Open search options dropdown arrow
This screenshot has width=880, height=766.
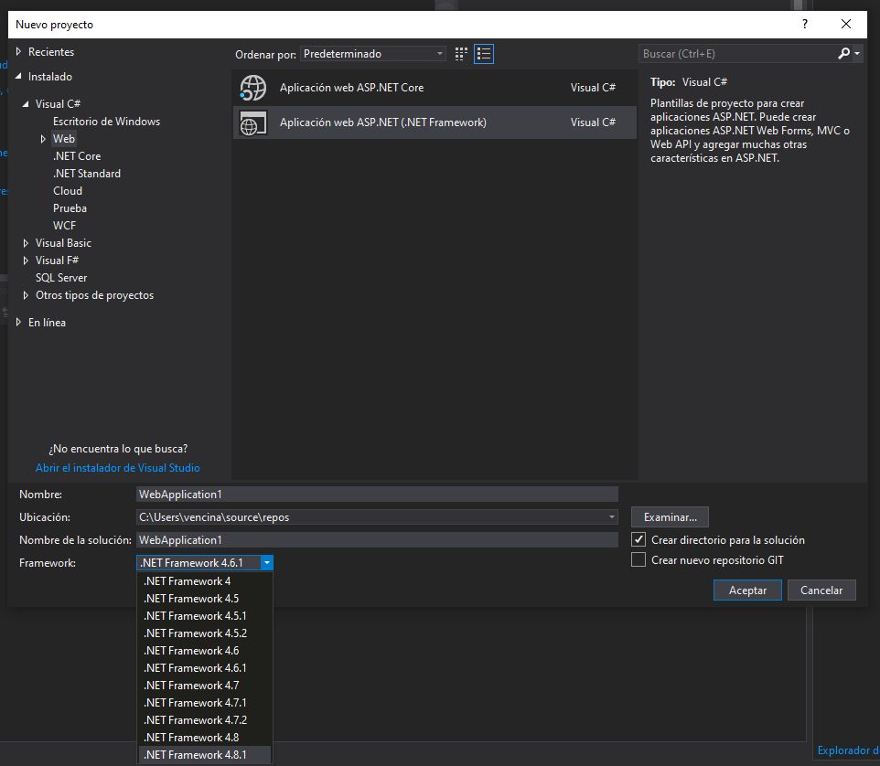[857, 53]
